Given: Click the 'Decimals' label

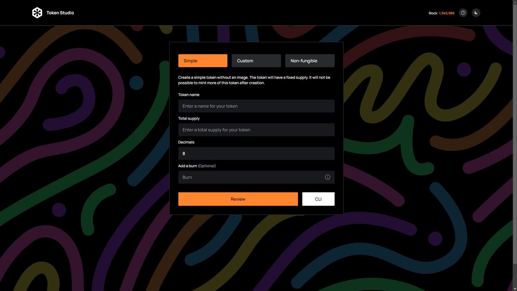Looking at the screenshot, I should [x=187, y=142].
